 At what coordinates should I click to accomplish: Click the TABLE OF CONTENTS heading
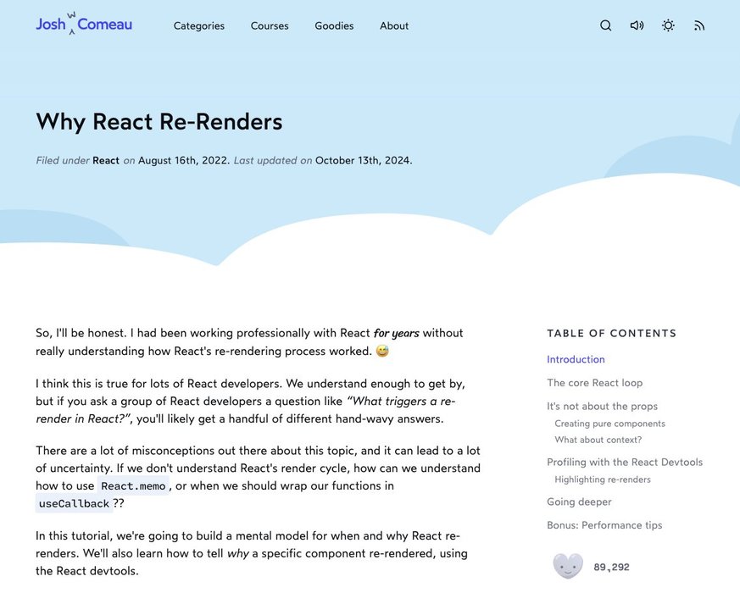pyautogui.click(x=612, y=333)
